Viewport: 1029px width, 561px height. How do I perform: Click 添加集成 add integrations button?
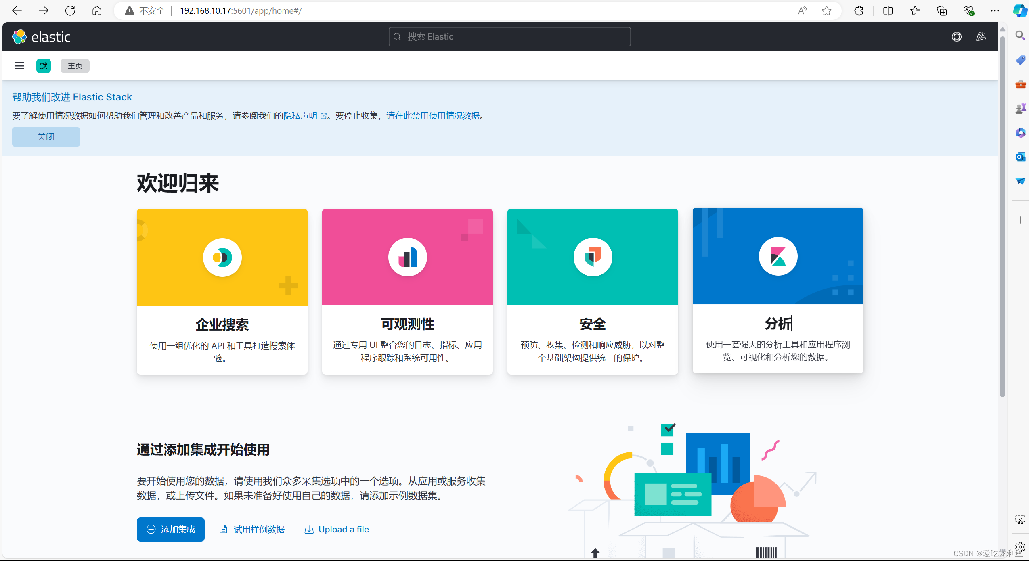171,529
